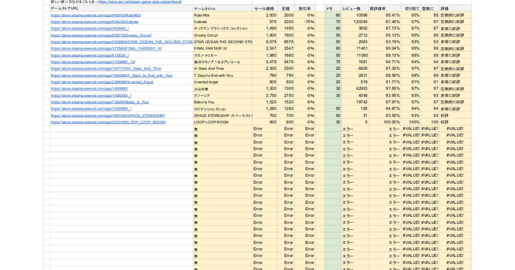Open the SPACE_STORESHIP Steam link
Screen dimensions: 515x270
pyautogui.click(x=108, y=115)
